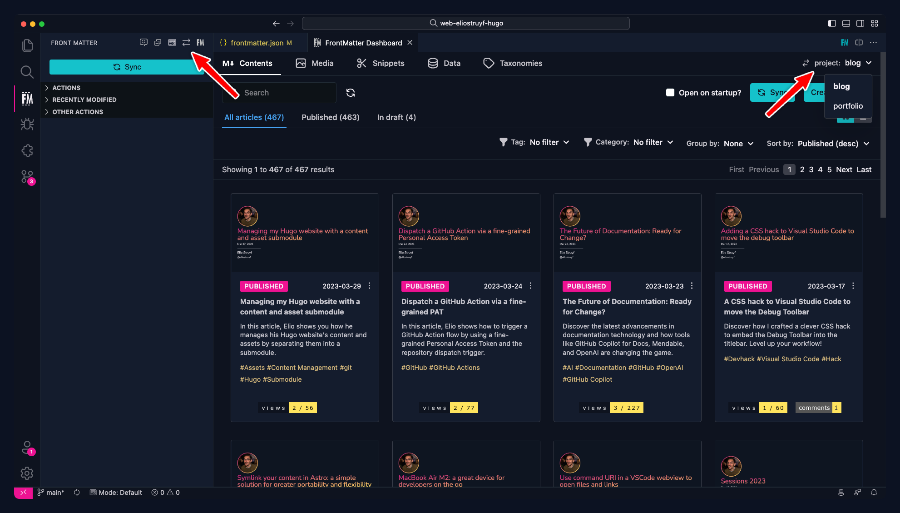Click the dashboard Search input field

coord(286,93)
